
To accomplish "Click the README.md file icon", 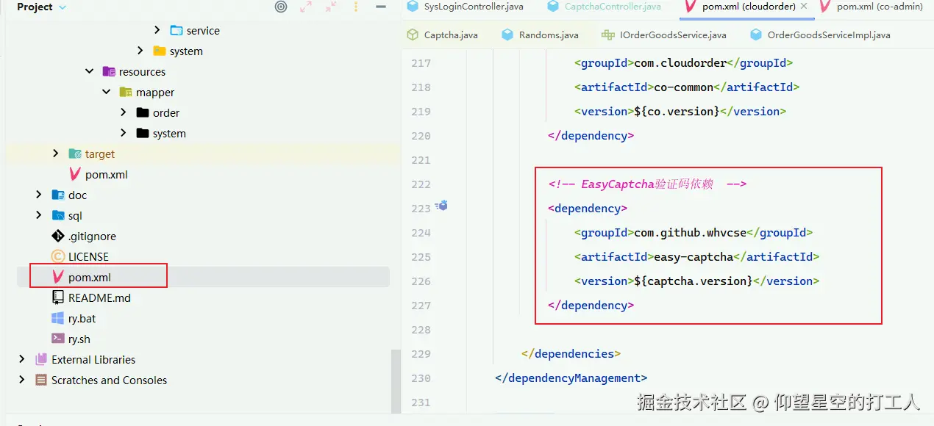I will pos(58,297).
